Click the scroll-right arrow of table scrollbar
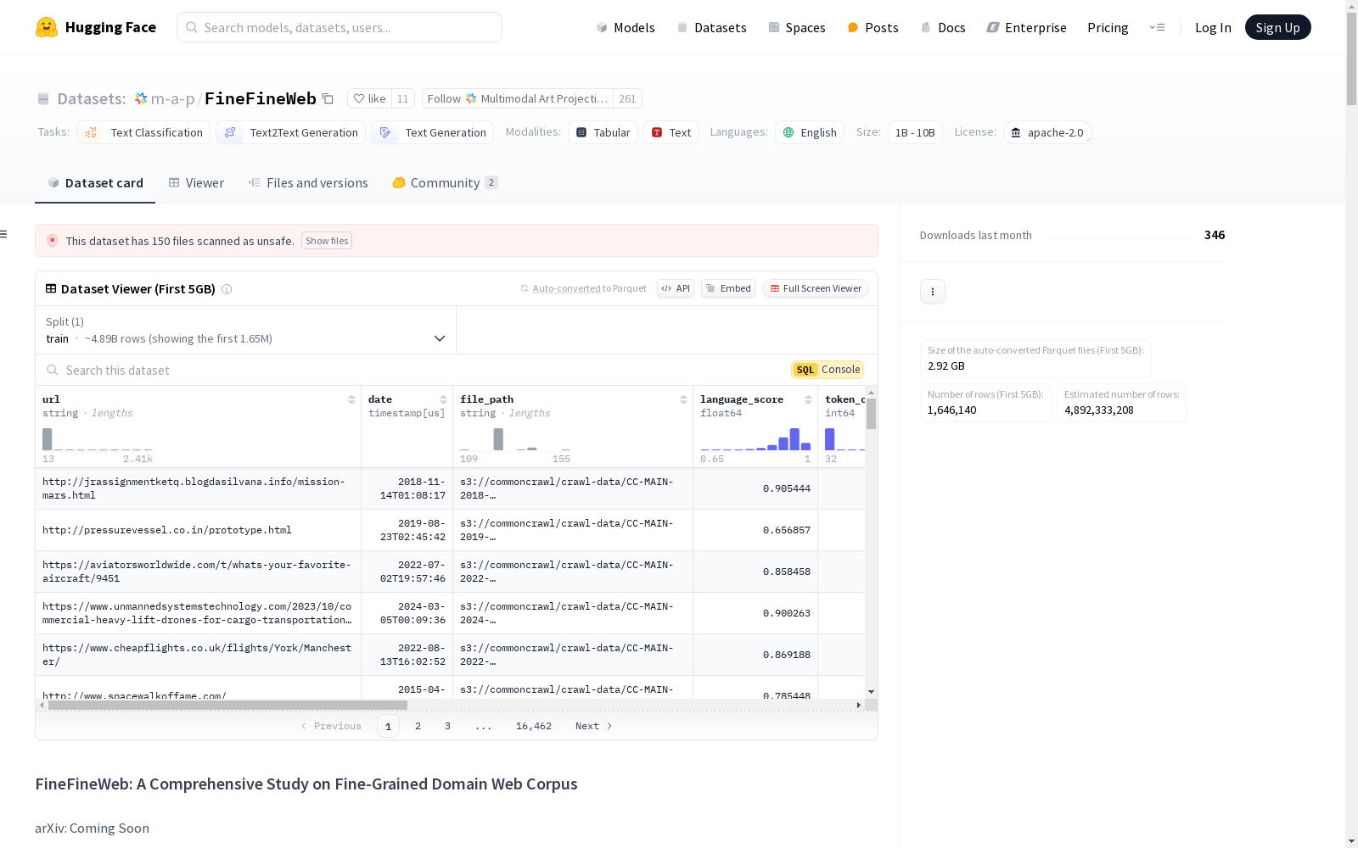Viewport: 1358px width, 848px height. click(x=858, y=705)
